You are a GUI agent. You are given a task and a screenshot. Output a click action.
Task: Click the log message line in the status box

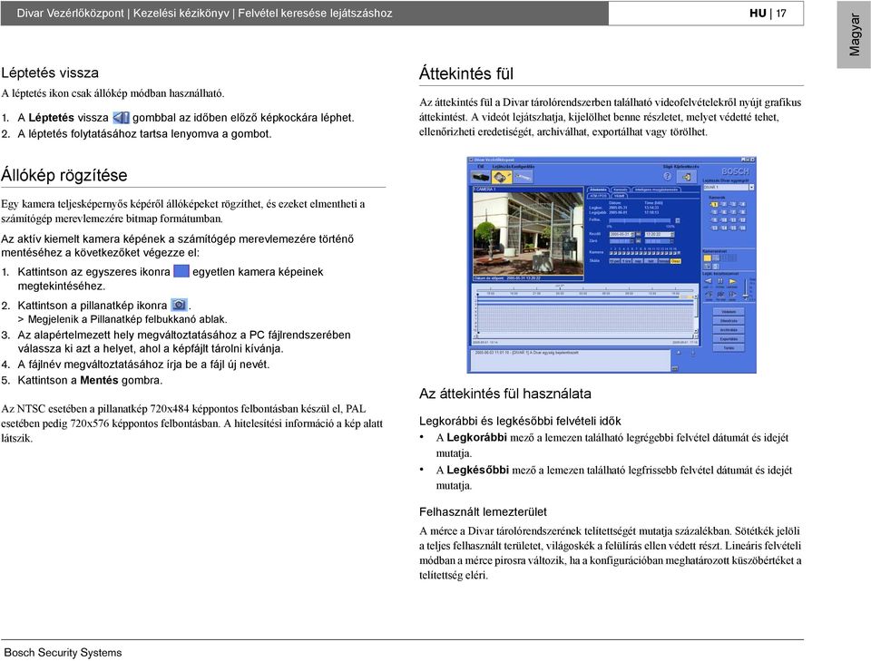526,353
